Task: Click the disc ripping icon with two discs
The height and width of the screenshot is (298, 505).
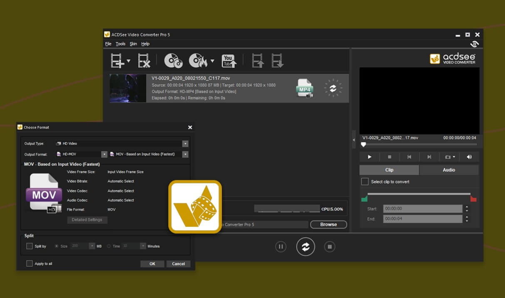Action: coord(173,61)
